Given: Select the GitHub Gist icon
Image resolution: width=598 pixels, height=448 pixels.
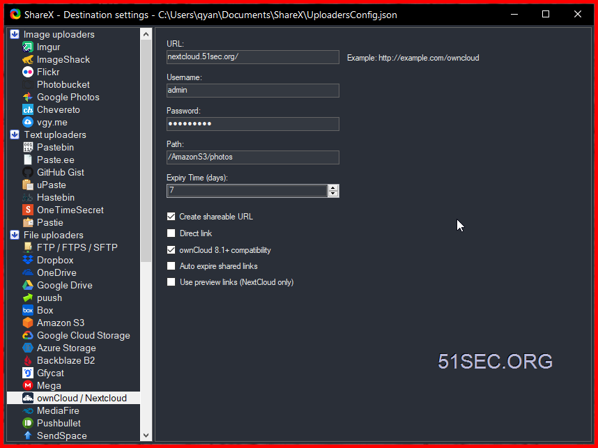Looking at the screenshot, I should coord(28,172).
